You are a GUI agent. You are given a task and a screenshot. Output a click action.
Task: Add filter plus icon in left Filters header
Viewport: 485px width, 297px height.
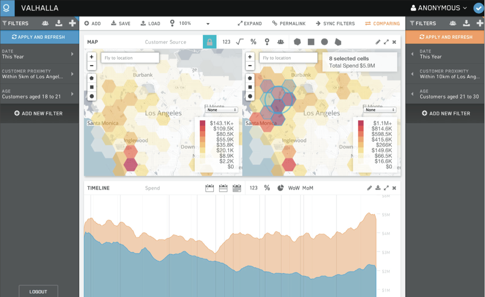click(x=72, y=23)
